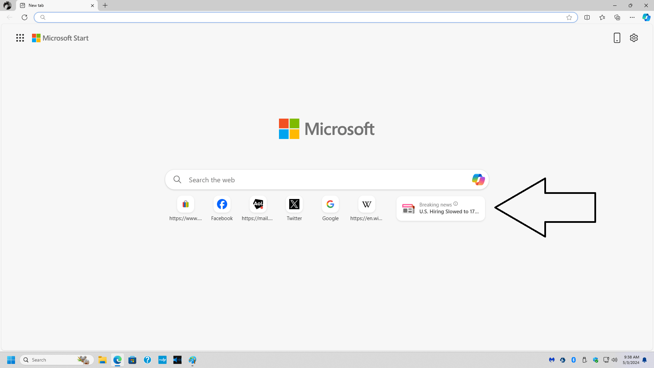
Task: Open the Collections panel
Action: pos(617,17)
